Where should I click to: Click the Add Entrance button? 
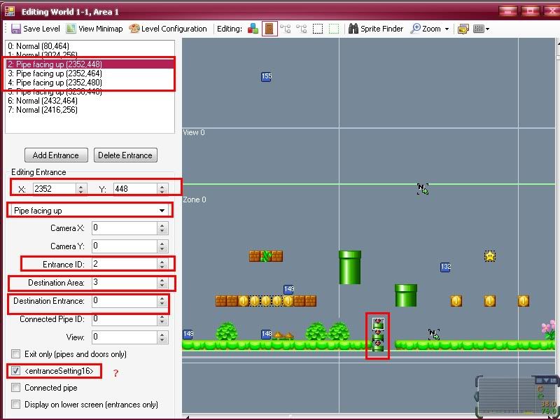point(56,155)
